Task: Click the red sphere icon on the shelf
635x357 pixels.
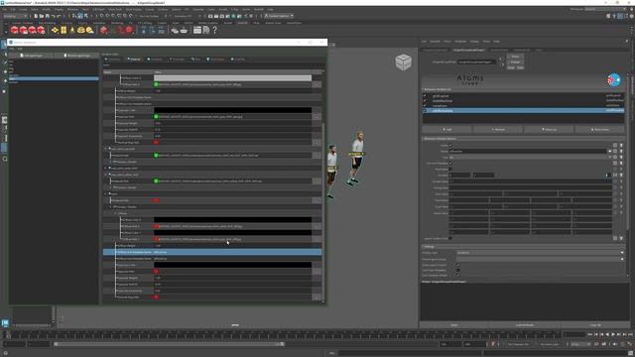Action: (129, 30)
